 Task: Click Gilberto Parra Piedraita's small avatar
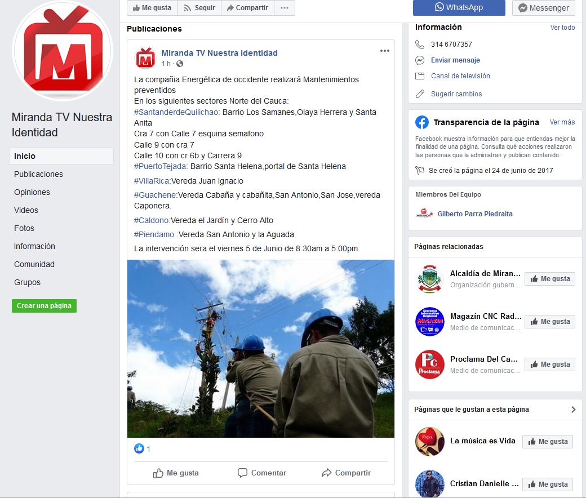tap(424, 214)
